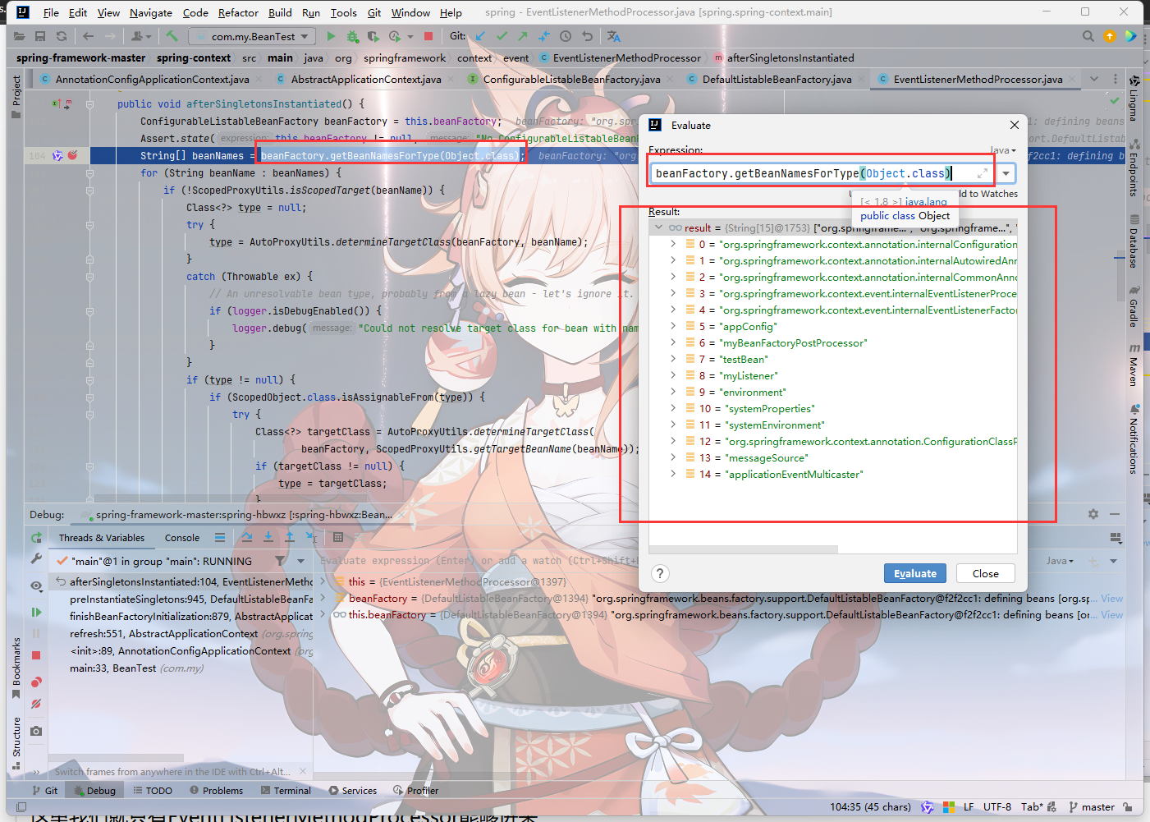Open the Problems tool window button

click(x=216, y=790)
